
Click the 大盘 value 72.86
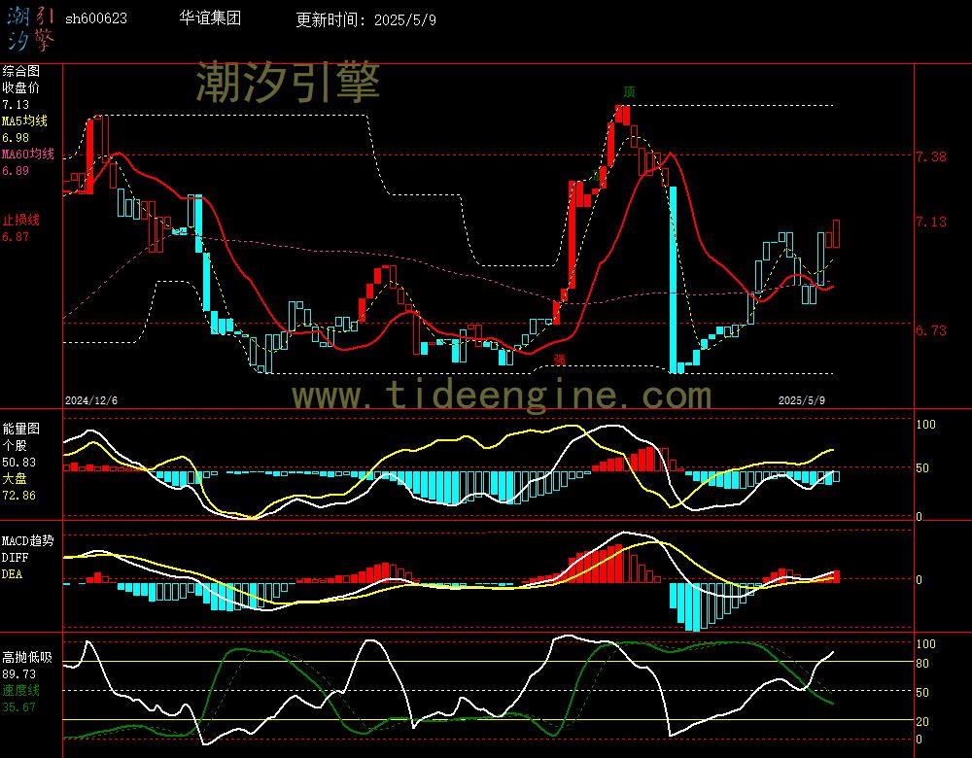click(x=18, y=496)
